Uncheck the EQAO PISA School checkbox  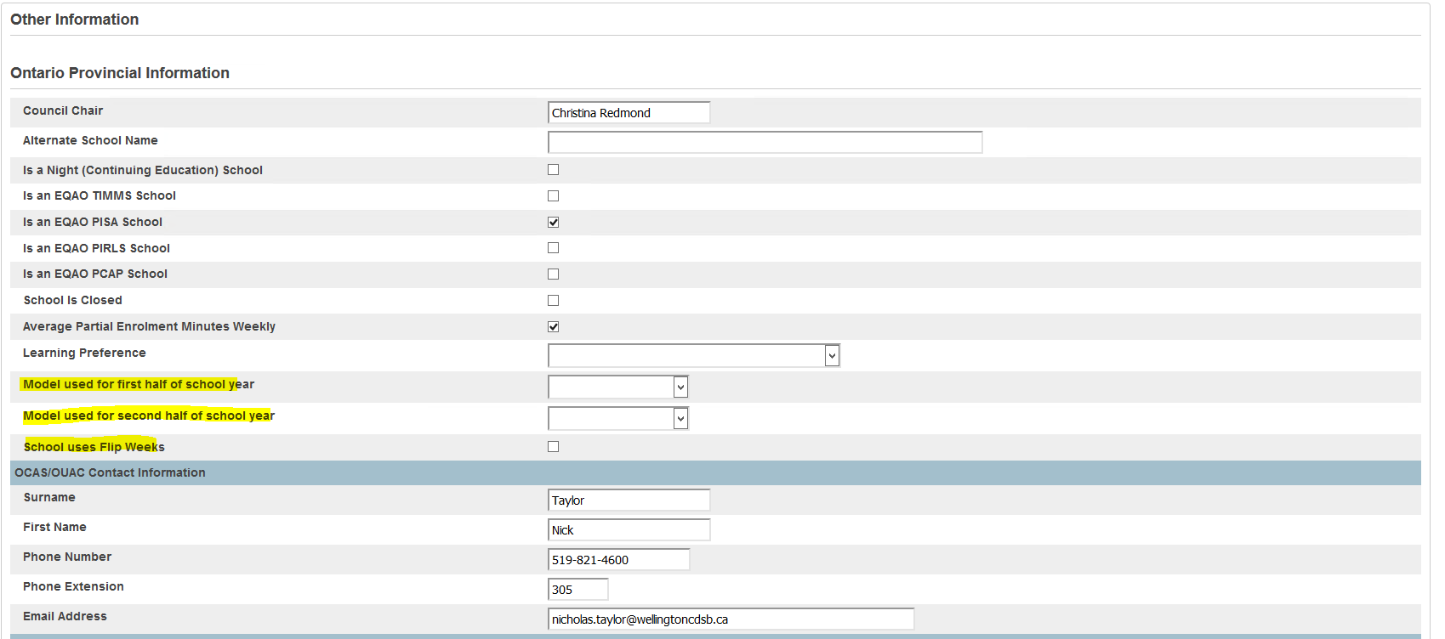pos(553,223)
